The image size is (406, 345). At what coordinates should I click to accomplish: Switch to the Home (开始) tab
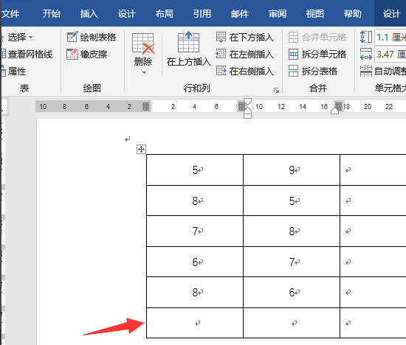[51, 13]
